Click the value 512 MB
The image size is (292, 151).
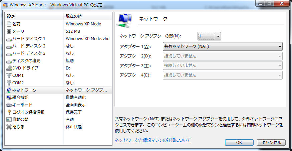coord(73,31)
